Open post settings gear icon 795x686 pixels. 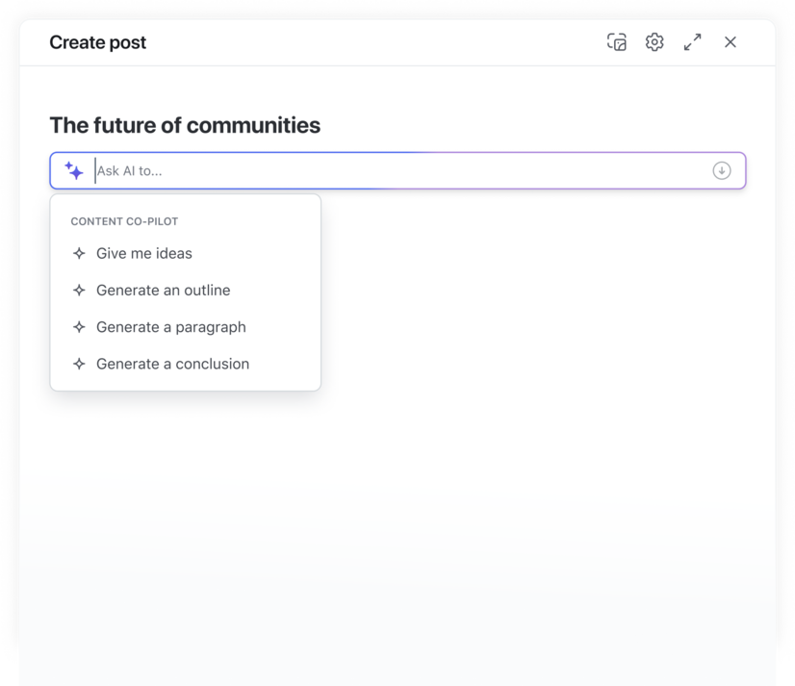coord(654,42)
